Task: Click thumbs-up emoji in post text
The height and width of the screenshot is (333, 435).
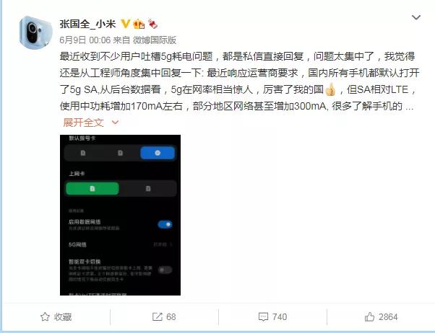Action: coord(330,89)
